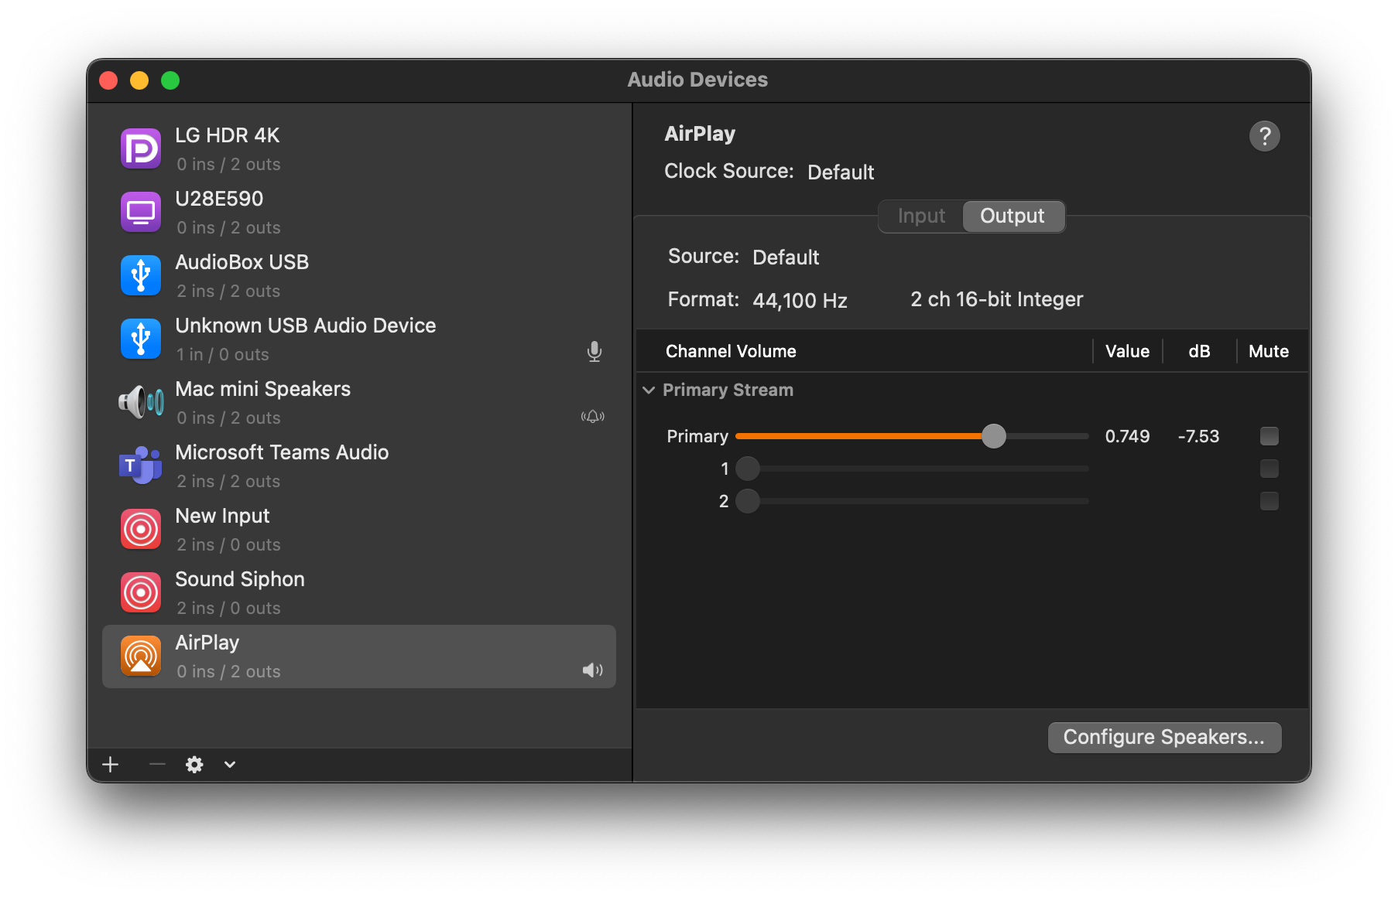Select the Sound Siphon device icon
This screenshot has height=897, width=1398.
(141, 592)
